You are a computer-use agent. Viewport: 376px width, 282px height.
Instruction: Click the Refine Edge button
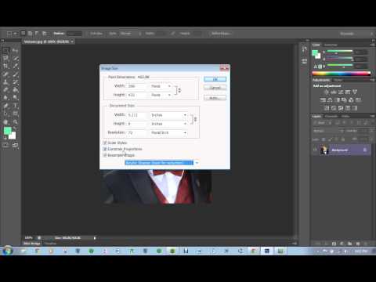(x=221, y=34)
